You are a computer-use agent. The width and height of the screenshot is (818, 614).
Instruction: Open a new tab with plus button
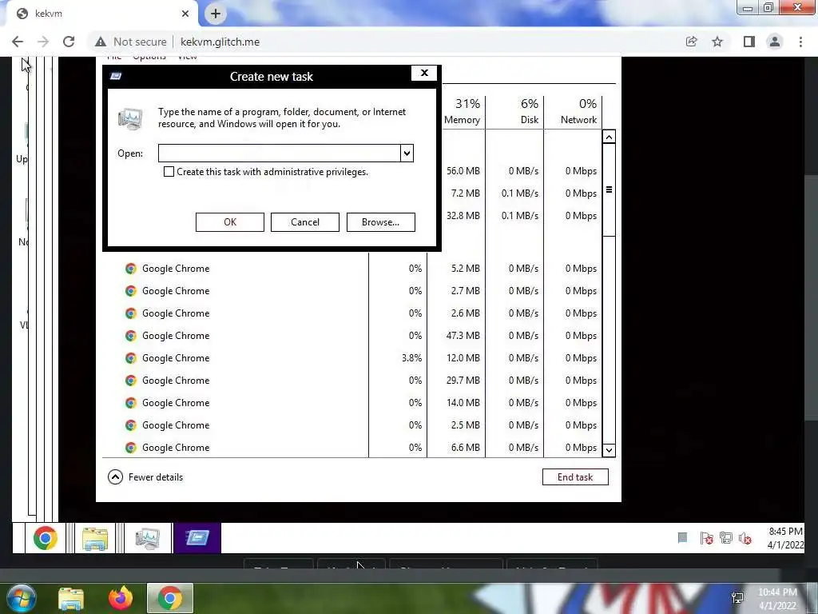216,14
